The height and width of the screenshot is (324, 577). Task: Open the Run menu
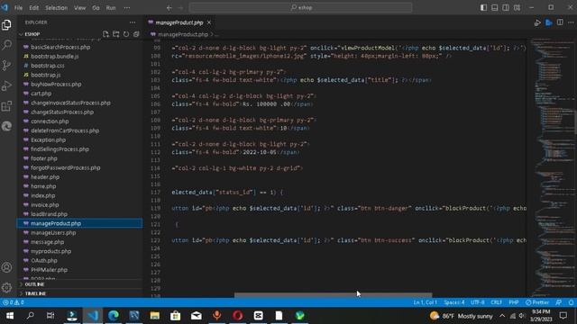click(111, 8)
